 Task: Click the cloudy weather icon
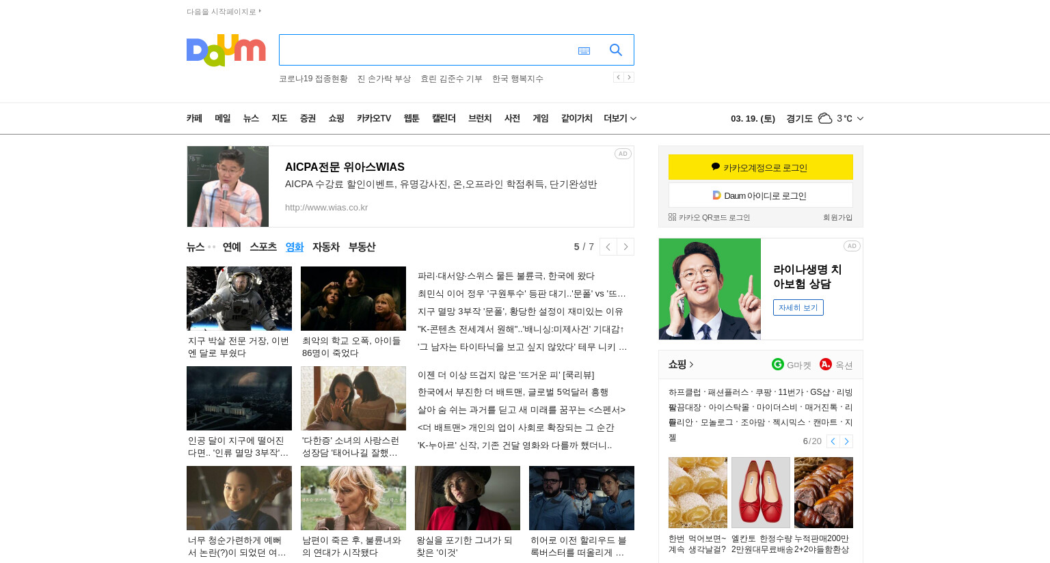pyautogui.click(x=825, y=118)
